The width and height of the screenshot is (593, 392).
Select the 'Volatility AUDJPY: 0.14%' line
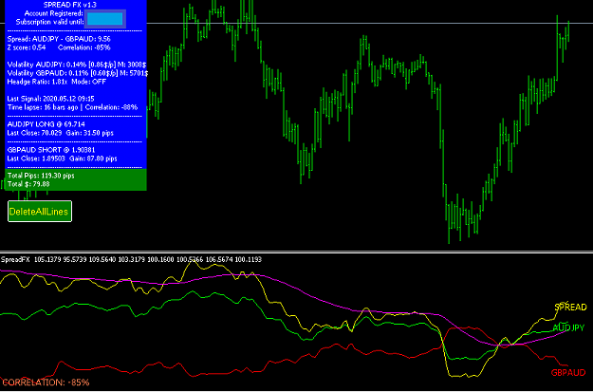click(77, 65)
